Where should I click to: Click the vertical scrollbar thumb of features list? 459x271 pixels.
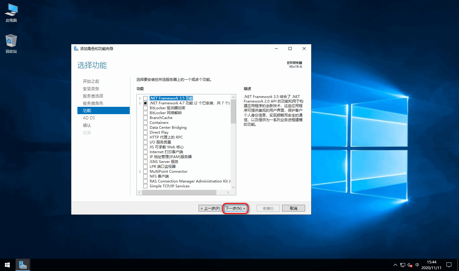[x=233, y=112]
